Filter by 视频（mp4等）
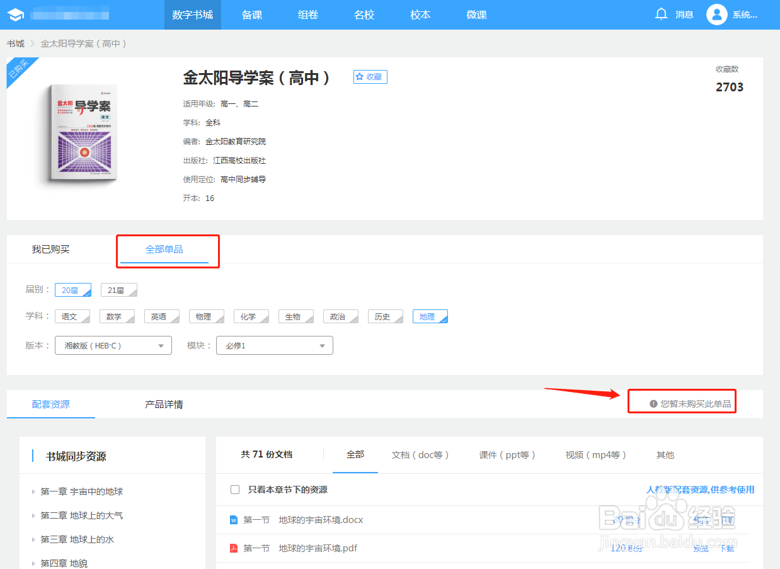780x569 pixels. pos(596,454)
